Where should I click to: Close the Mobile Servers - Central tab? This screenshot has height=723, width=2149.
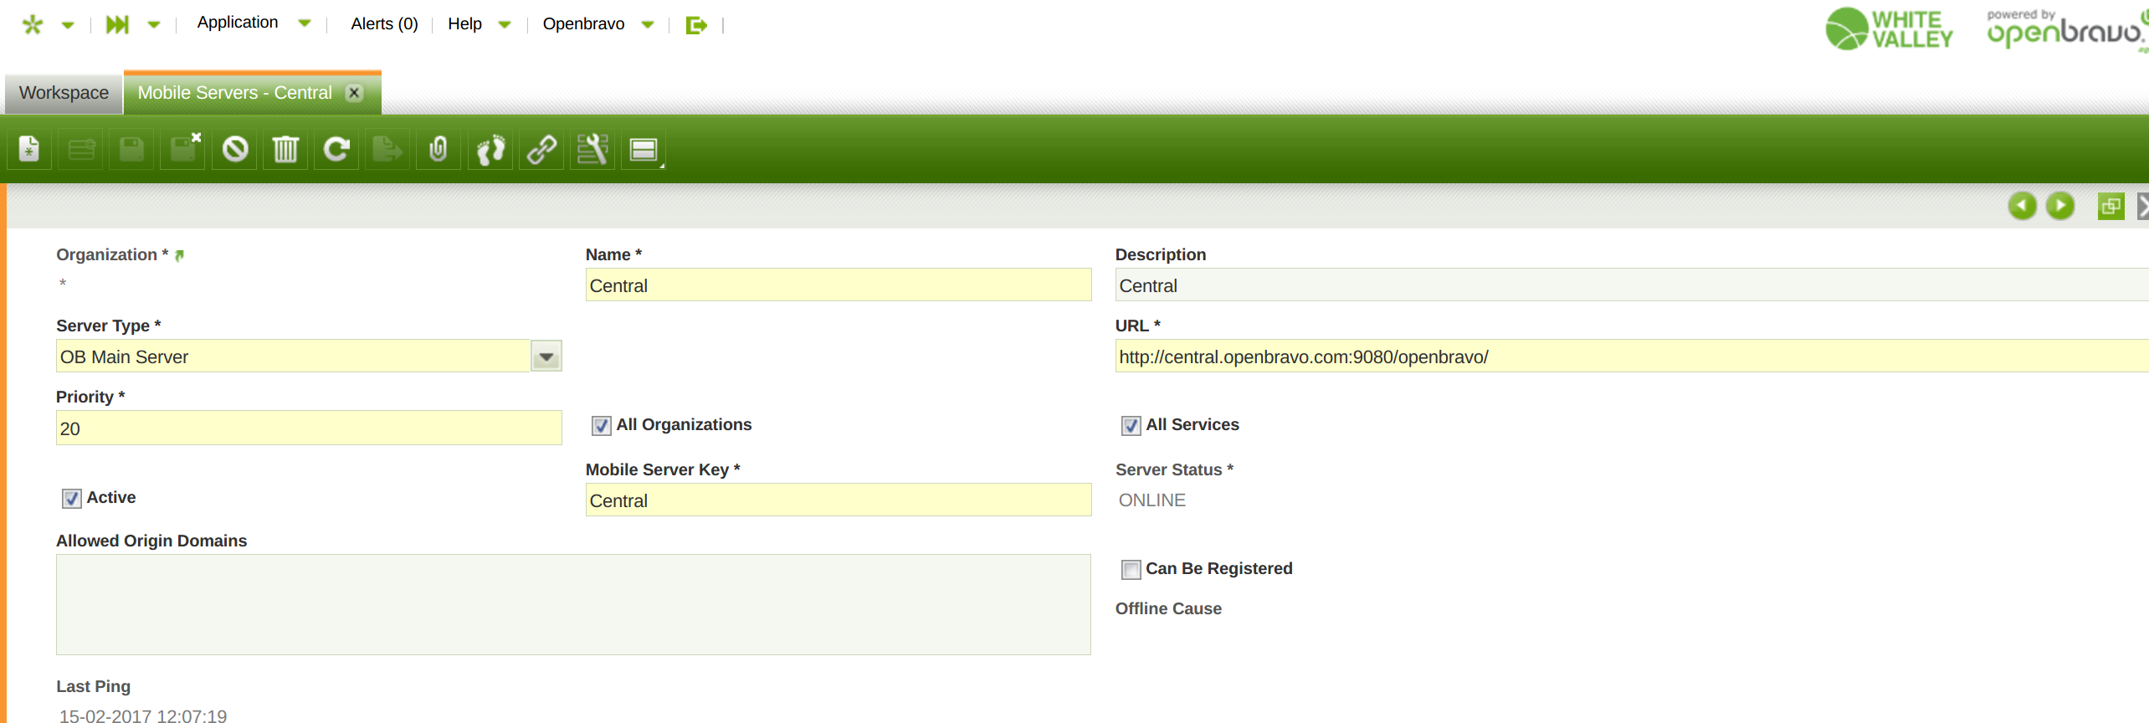[354, 93]
